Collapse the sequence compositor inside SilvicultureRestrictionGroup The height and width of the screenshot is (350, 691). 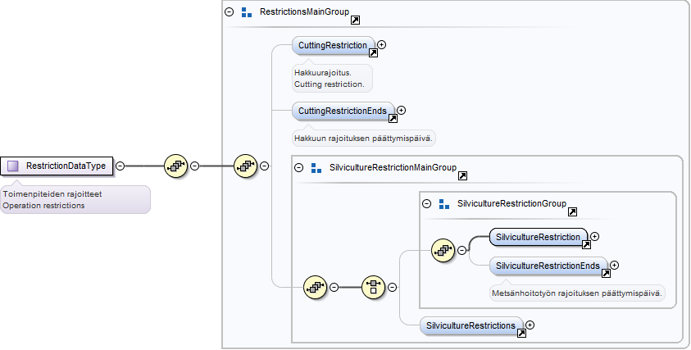click(x=461, y=251)
